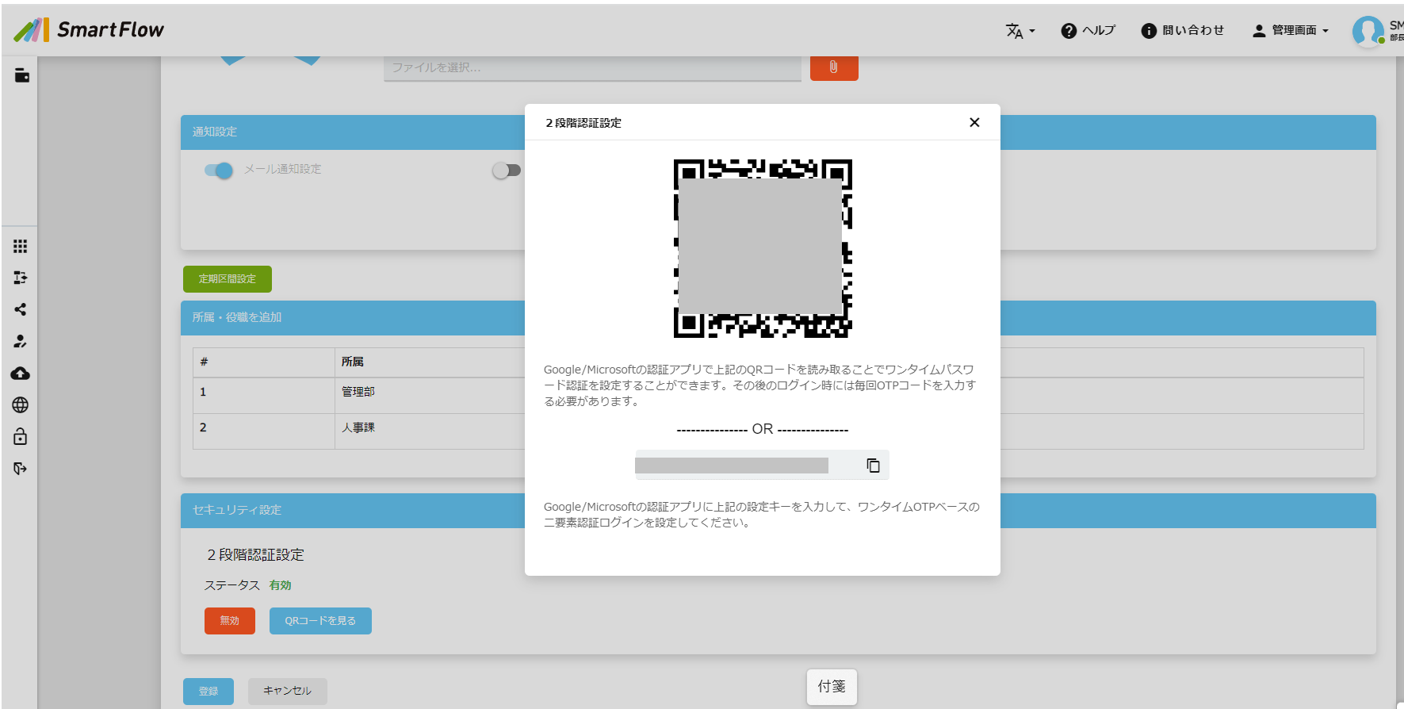Copy the setup key with copy icon

pos(873,466)
